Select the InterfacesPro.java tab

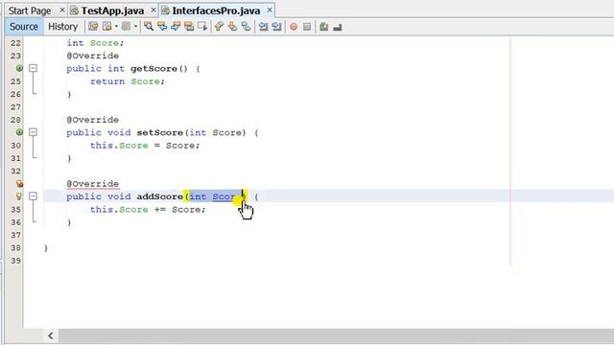tap(216, 11)
